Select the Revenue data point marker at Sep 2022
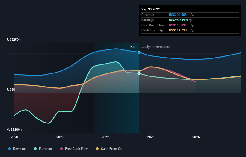This screenshot has width=246, height=157. click(139, 52)
